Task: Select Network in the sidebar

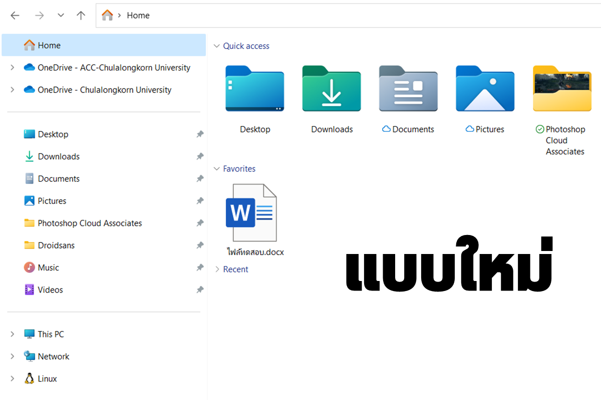Action: tap(53, 356)
